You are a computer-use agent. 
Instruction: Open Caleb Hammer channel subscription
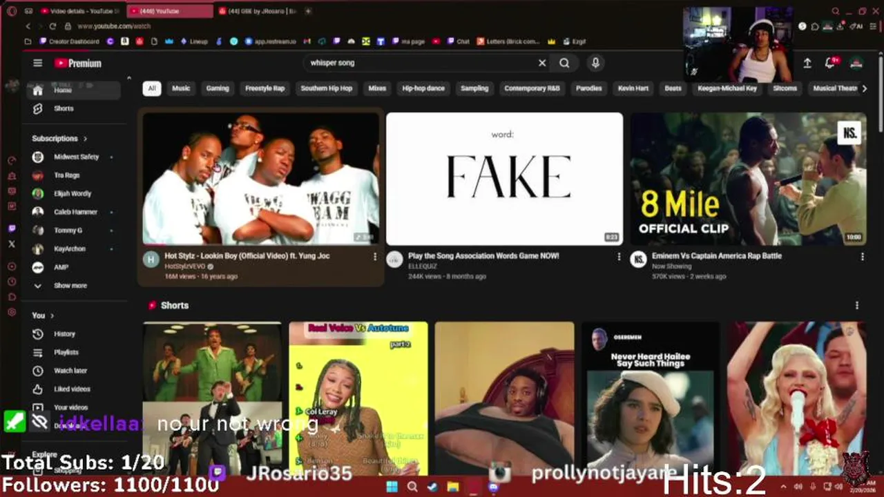tap(75, 212)
